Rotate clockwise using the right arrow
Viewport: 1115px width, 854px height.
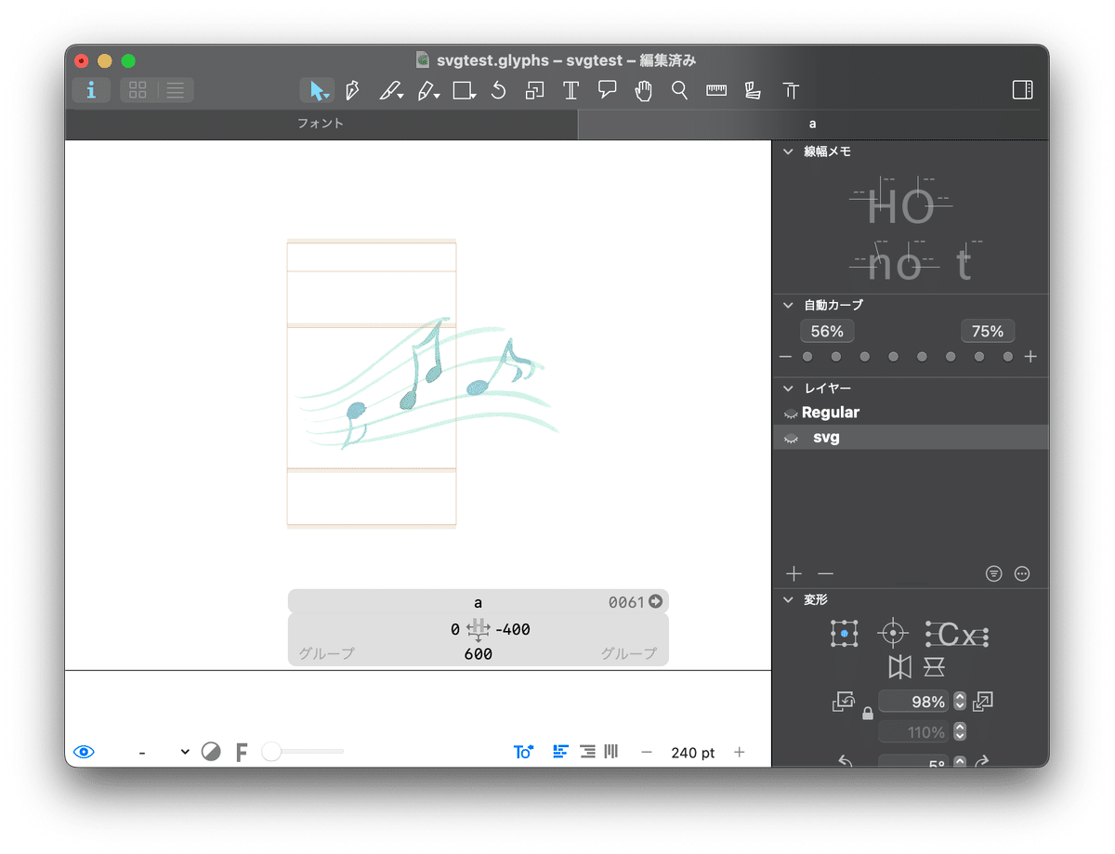[981, 761]
